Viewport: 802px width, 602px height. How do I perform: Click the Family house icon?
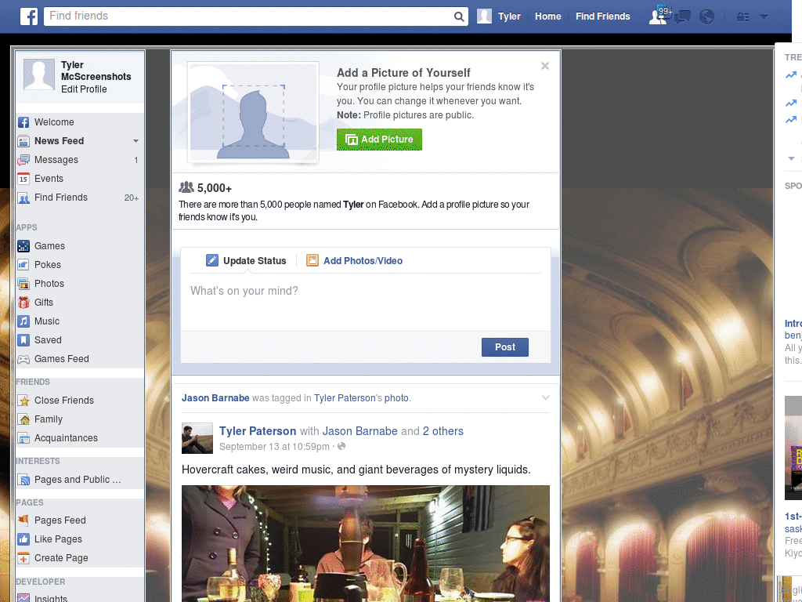click(x=23, y=419)
